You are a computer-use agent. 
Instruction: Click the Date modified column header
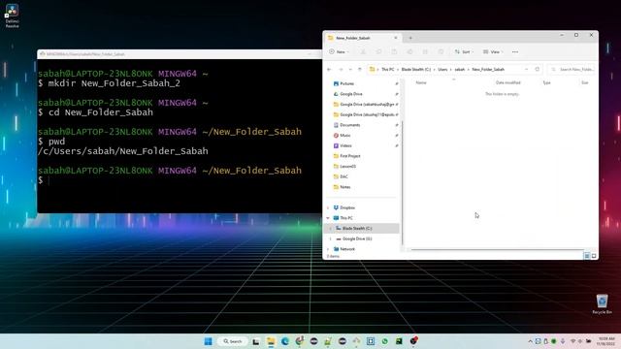click(x=507, y=82)
